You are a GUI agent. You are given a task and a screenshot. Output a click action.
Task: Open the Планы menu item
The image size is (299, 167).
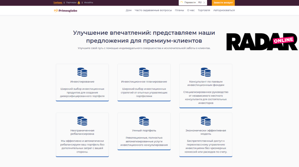(x=179, y=11)
